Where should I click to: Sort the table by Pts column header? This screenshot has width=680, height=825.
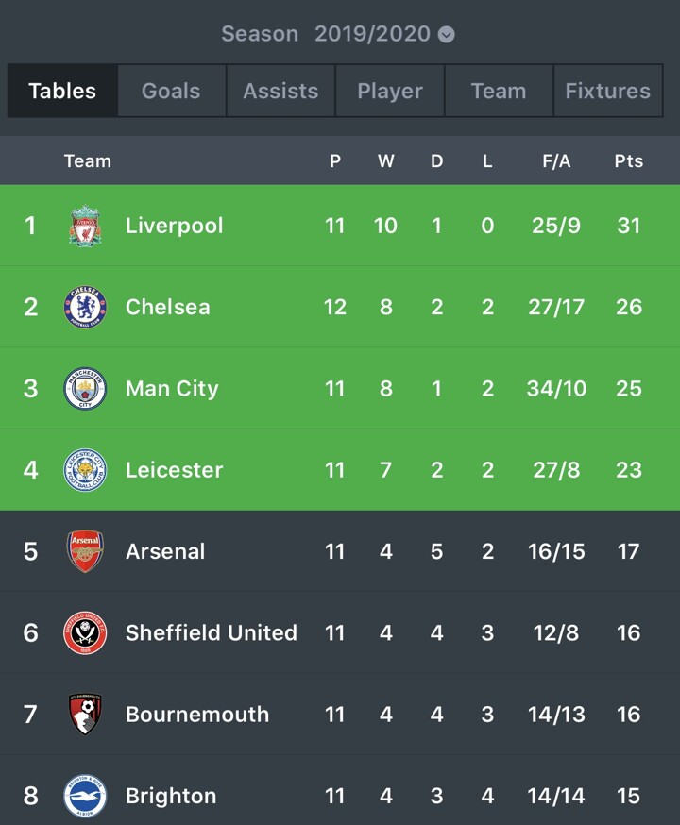coord(628,161)
